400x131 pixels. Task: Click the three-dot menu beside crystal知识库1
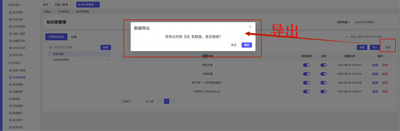107,59
